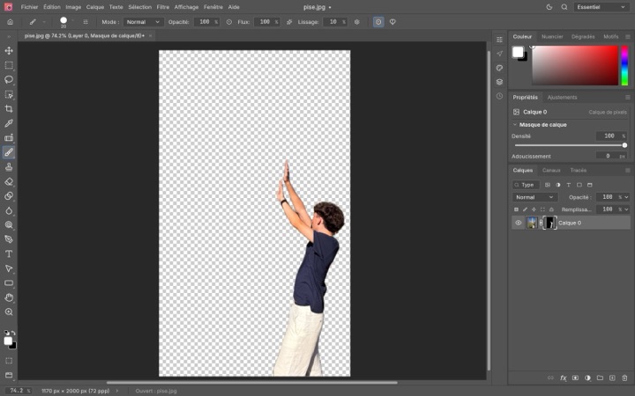Open the Ajustements tab

tap(562, 98)
